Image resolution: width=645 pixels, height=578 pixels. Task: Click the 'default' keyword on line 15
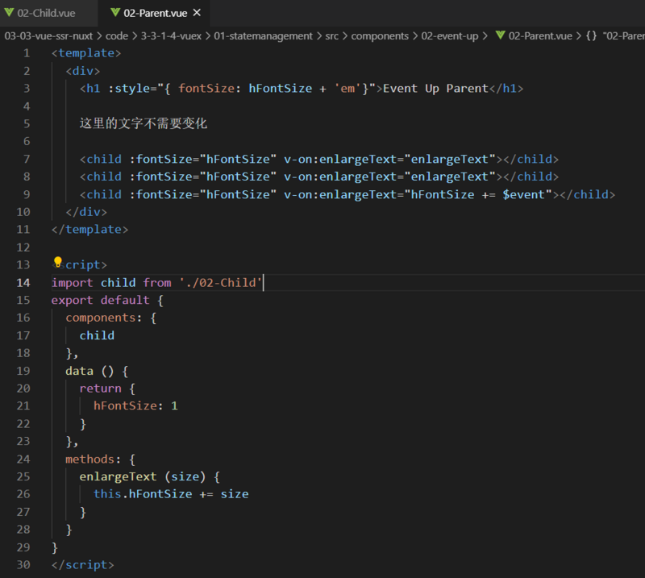tap(125, 301)
